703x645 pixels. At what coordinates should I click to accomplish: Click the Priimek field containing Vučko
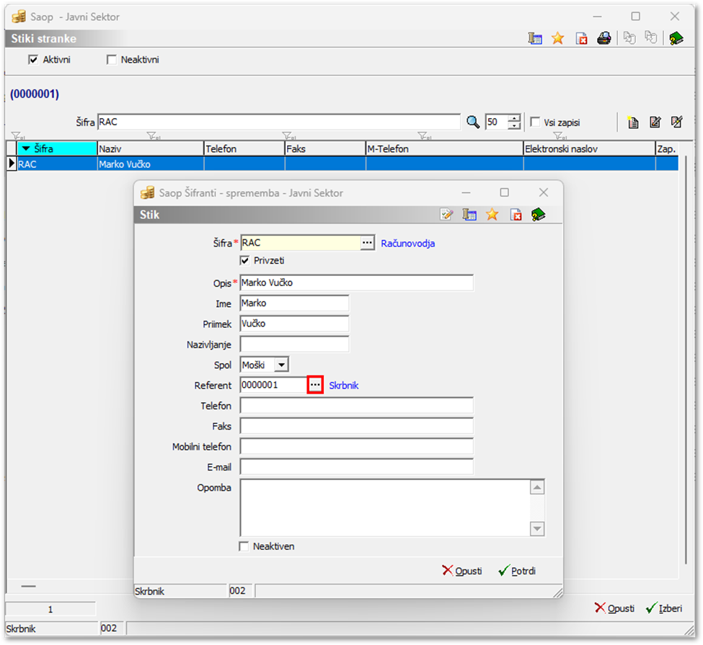(x=295, y=324)
